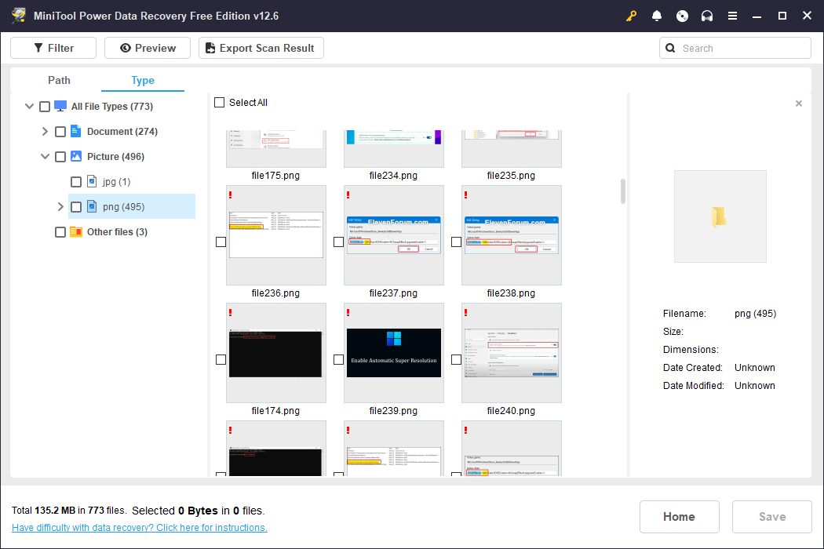This screenshot has width=824, height=549.
Task: Switch to the Path tab
Action: point(59,80)
